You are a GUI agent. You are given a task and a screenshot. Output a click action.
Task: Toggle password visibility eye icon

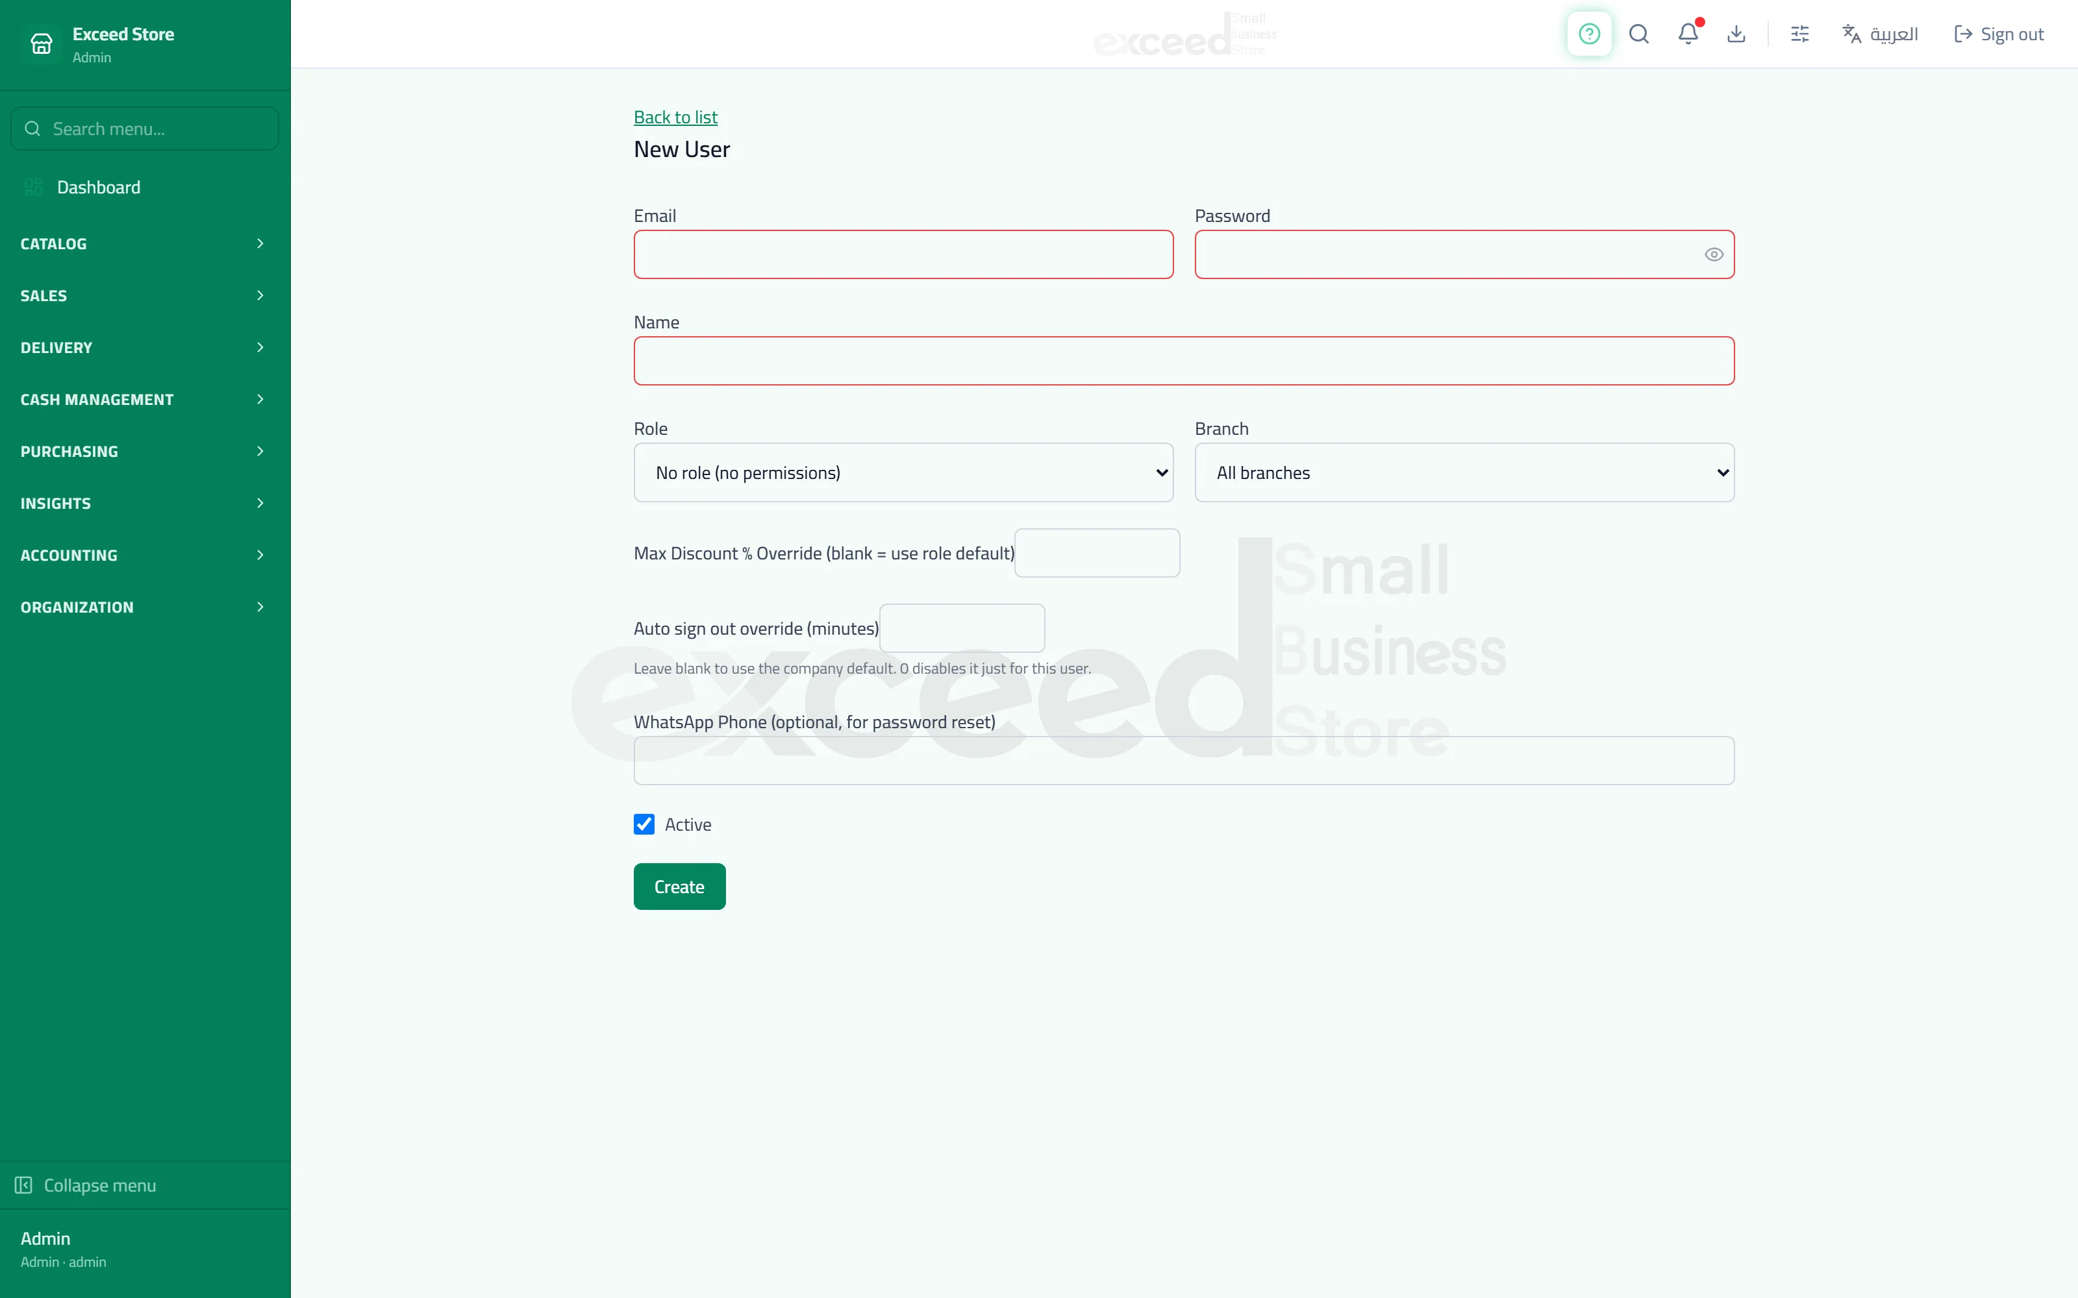click(x=1713, y=254)
